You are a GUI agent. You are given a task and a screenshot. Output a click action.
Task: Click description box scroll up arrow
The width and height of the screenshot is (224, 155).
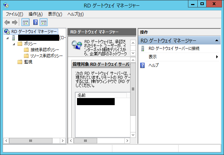tap(133, 43)
